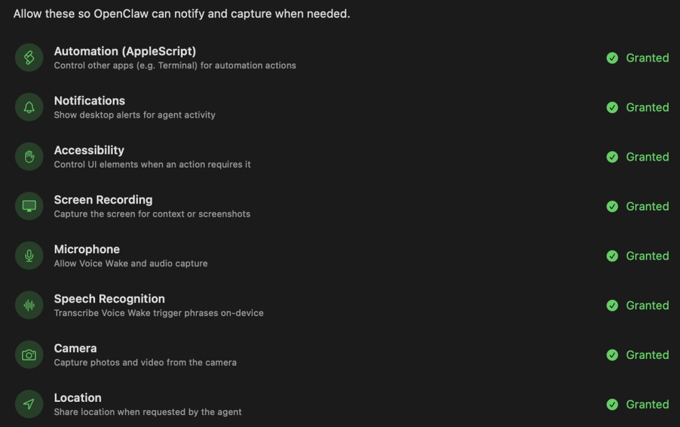
Task: Click the Accessibility hand icon
Action: pyautogui.click(x=29, y=157)
